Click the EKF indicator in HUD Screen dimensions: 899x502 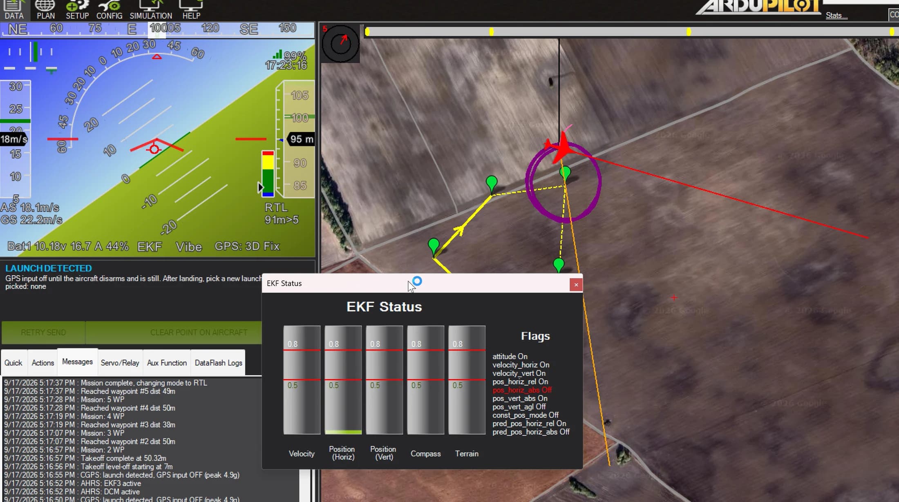pyautogui.click(x=150, y=247)
